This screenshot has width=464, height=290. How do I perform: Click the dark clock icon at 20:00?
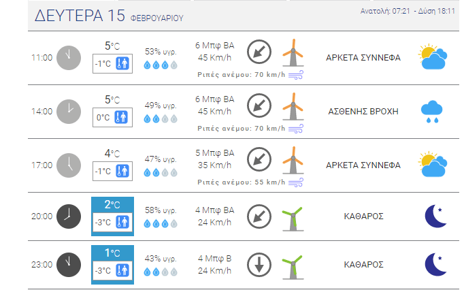point(67,216)
